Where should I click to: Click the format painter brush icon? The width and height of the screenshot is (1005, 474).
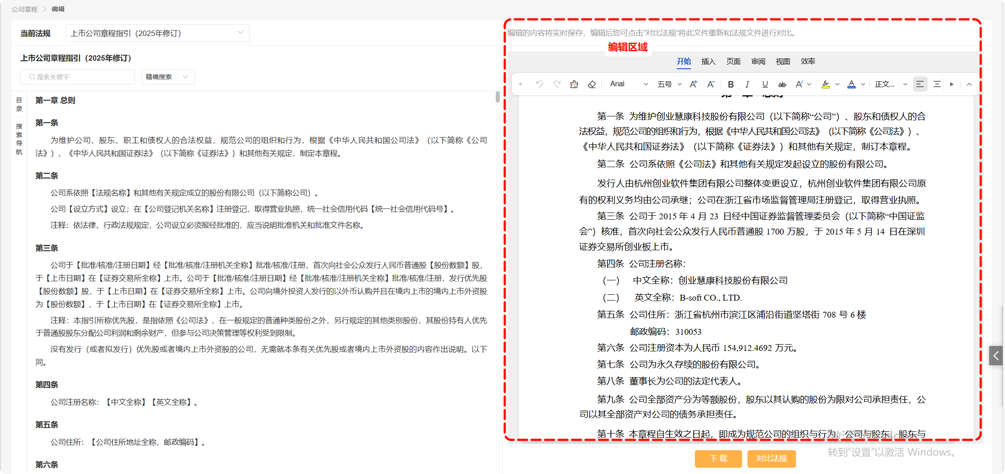(574, 84)
